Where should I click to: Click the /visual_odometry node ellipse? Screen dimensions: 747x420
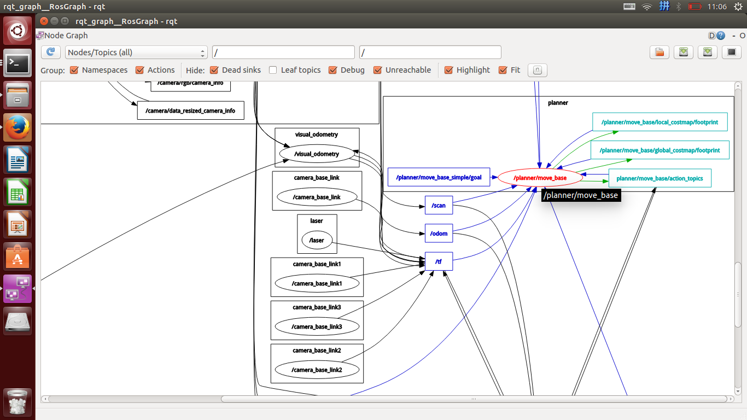click(x=317, y=154)
